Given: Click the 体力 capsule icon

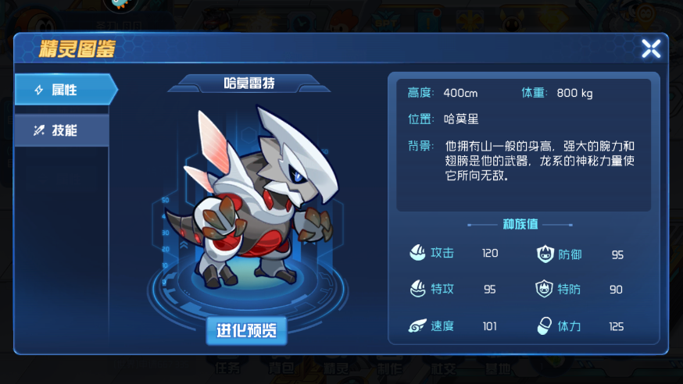Looking at the screenshot, I should click(x=544, y=325).
